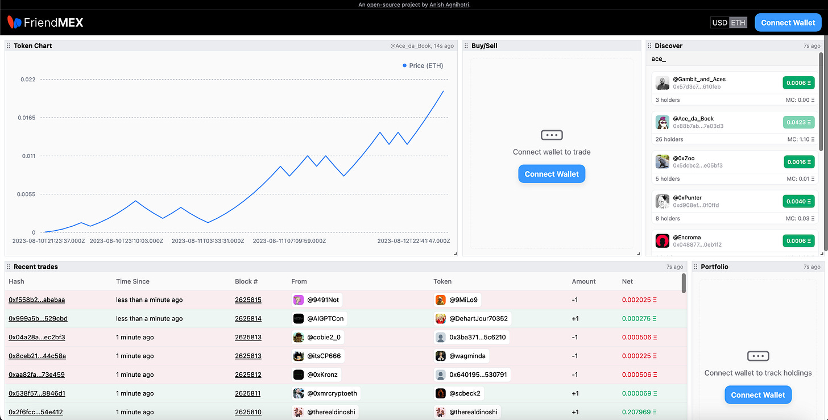Click @Encroma avatar in Discover

(663, 241)
